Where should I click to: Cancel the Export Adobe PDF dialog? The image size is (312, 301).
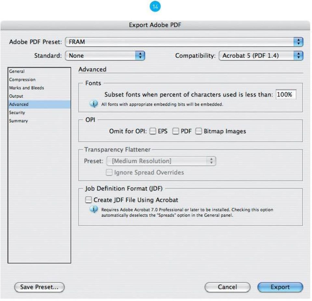pyautogui.click(x=227, y=287)
